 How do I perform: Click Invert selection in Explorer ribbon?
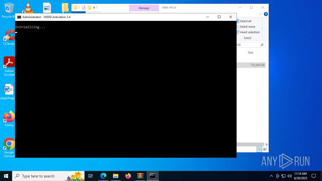click(x=248, y=32)
